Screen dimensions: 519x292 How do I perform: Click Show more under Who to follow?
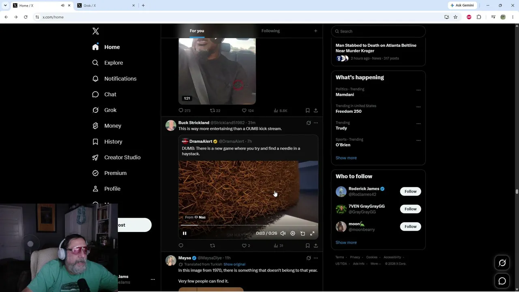(346, 243)
